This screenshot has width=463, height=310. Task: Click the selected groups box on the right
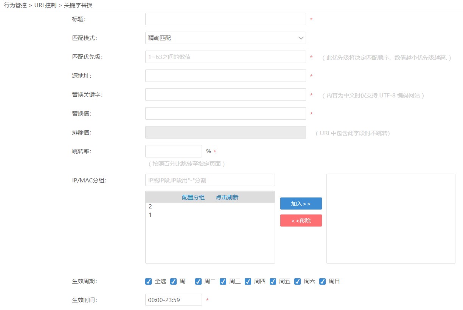tap(391, 219)
